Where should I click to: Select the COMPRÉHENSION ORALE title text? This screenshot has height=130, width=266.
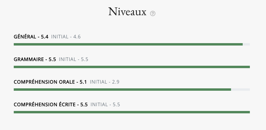(x=44, y=82)
